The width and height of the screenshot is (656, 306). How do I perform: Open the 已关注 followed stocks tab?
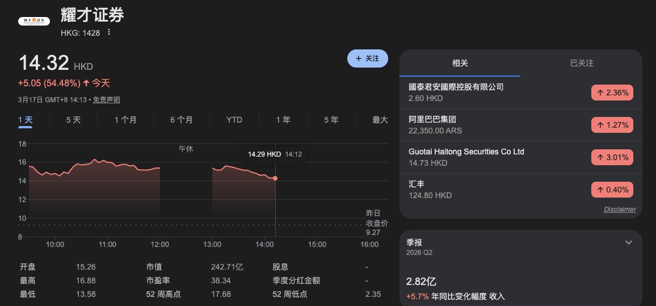[582, 63]
